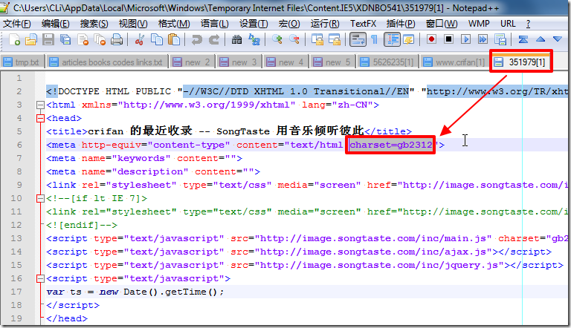The image size is (571, 328).
Task: Open the 文件(F) menu
Action: pyautogui.click(x=17, y=24)
